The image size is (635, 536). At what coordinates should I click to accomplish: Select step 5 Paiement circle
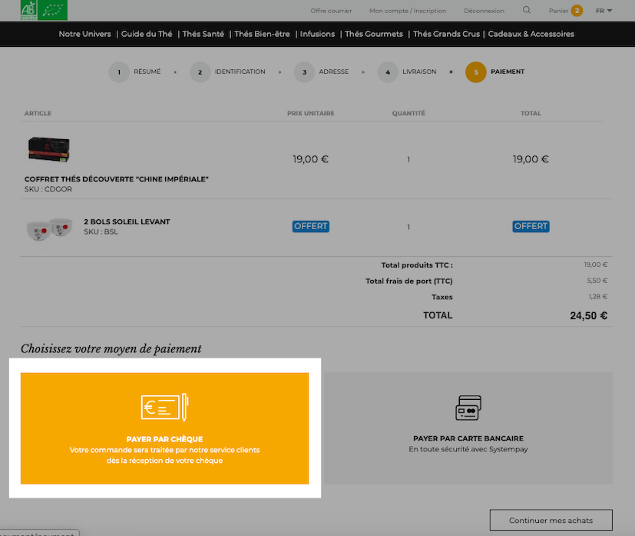[x=476, y=72]
